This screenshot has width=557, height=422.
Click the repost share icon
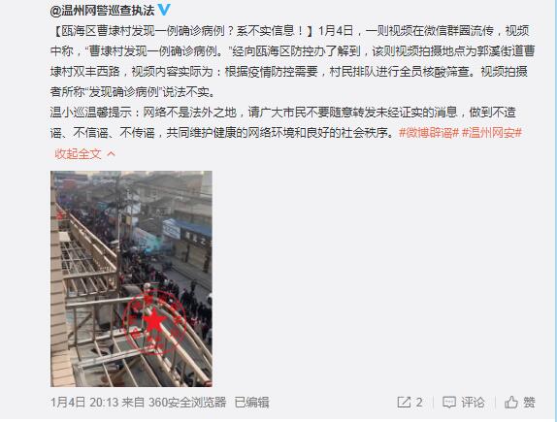(404, 402)
